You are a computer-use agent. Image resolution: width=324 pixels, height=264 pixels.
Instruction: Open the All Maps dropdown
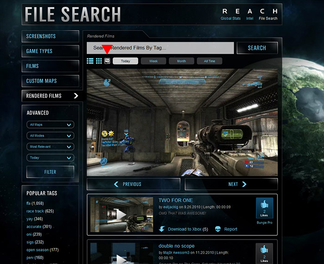(x=50, y=124)
